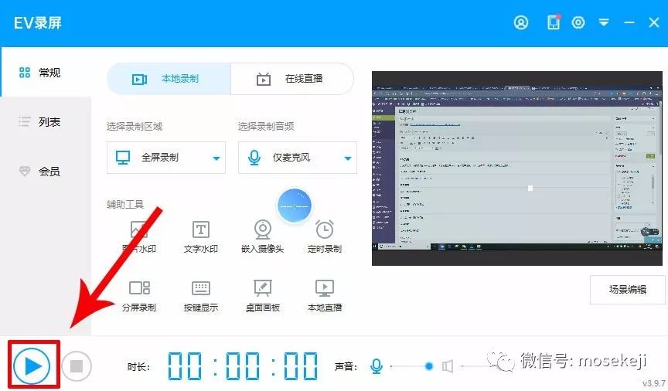The height and width of the screenshot is (391, 668).
Task: Open the dropdown menu triangle in title bar
Action: tap(604, 22)
